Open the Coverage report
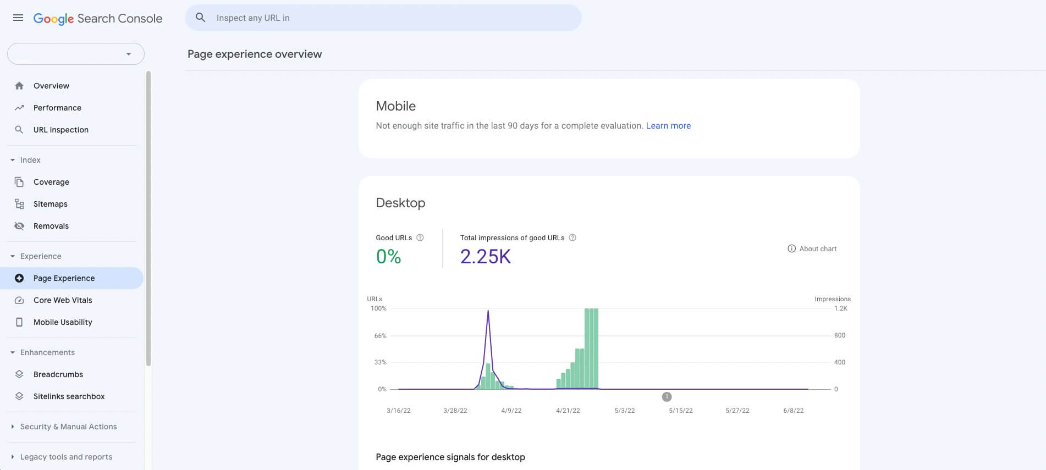Image resolution: width=1046 pixels, height=470 pixels. pos(71,182)
